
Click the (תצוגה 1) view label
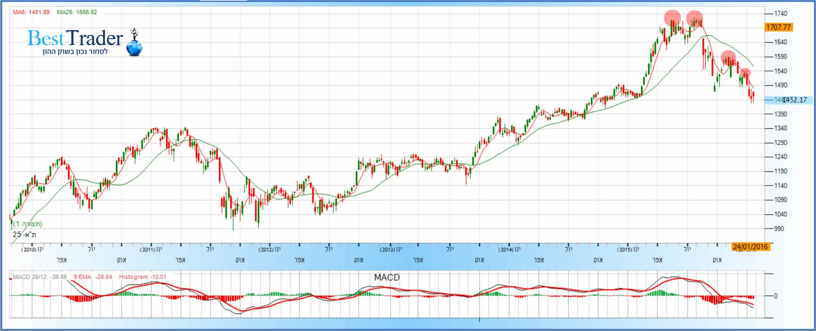(28, 224)
